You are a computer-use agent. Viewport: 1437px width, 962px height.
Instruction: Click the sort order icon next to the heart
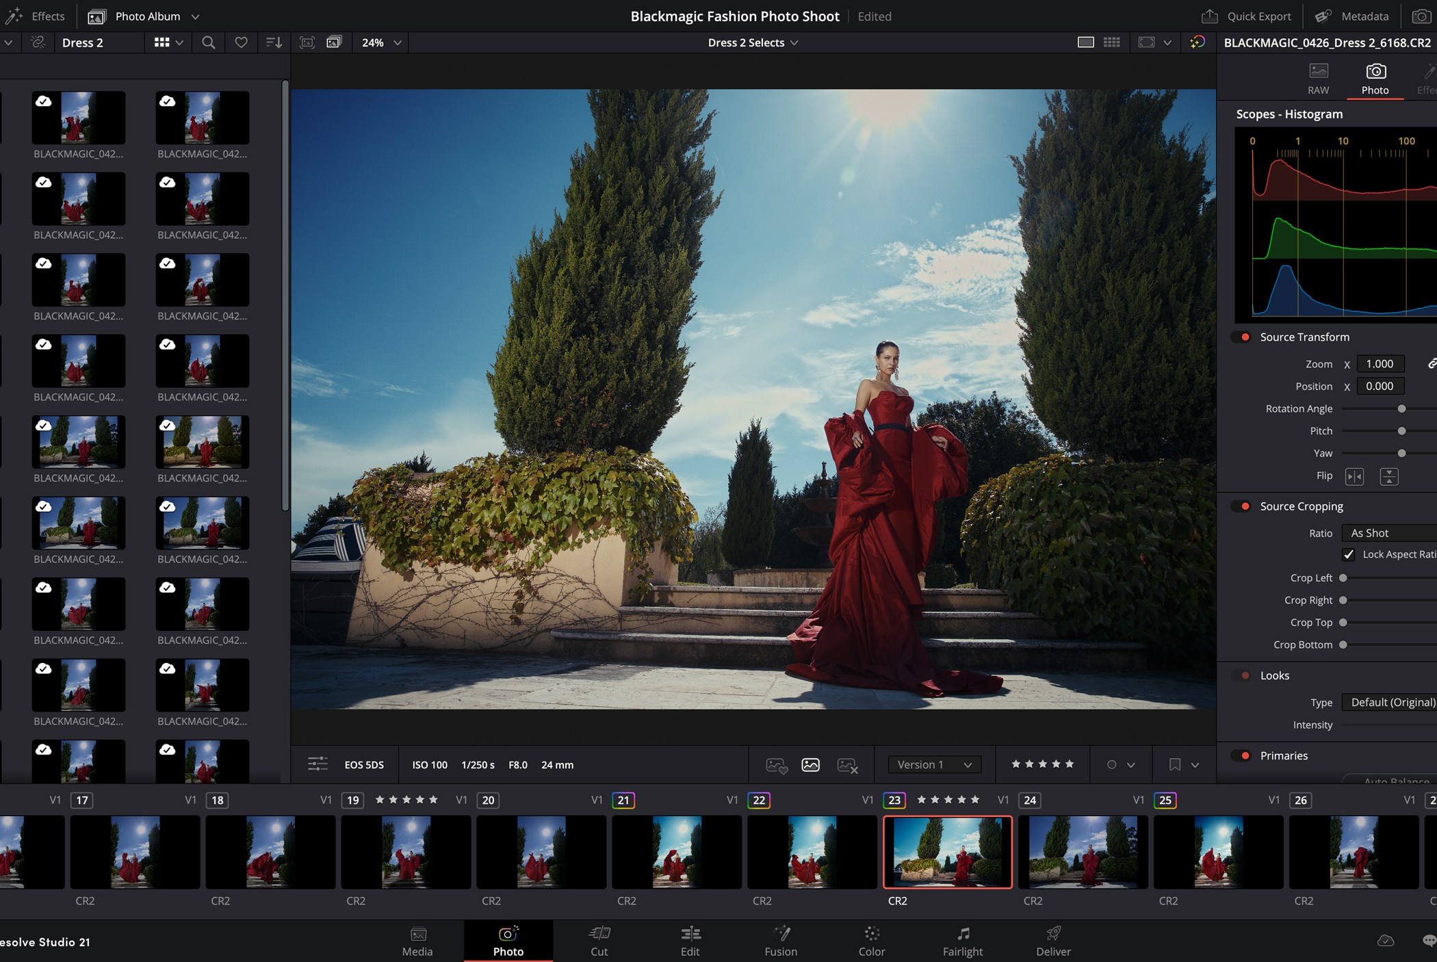point(274,42)
